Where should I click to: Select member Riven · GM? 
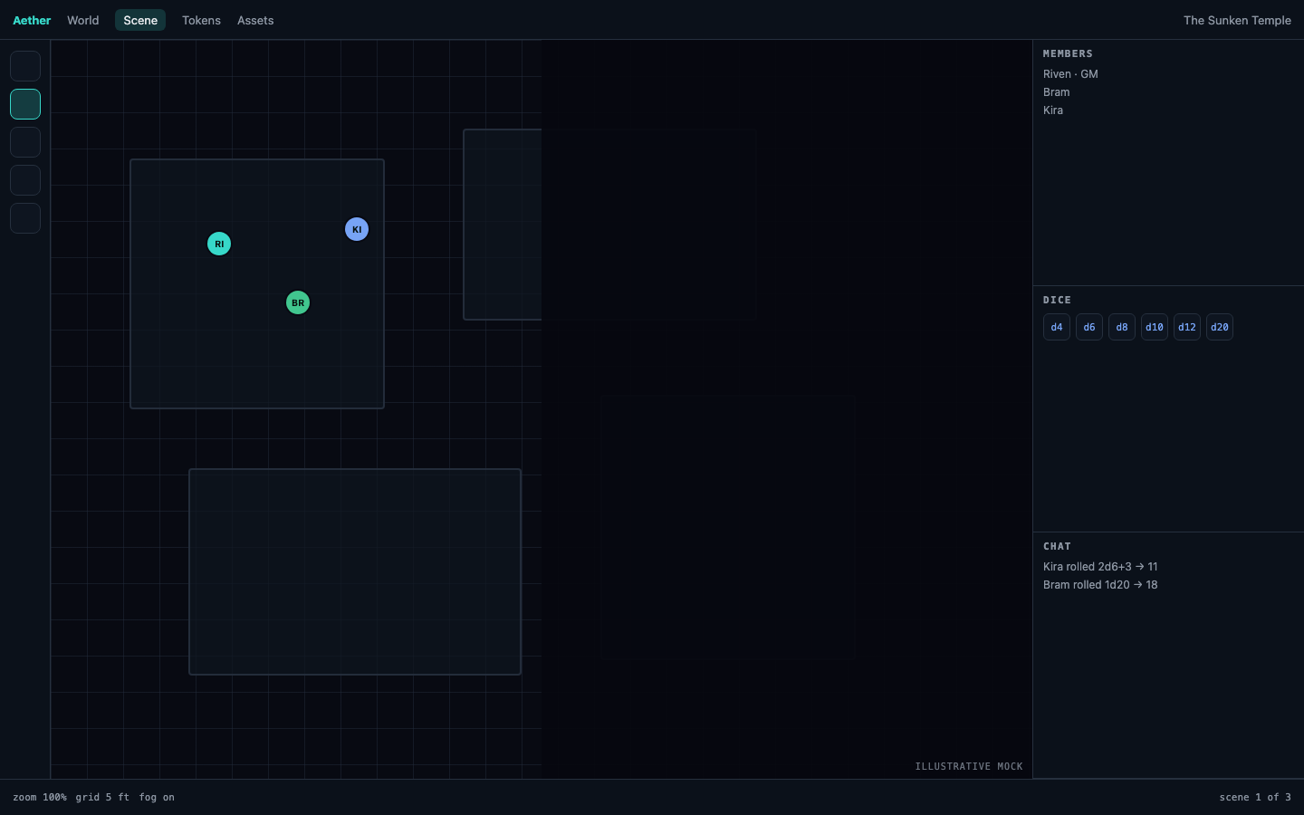1070,74
